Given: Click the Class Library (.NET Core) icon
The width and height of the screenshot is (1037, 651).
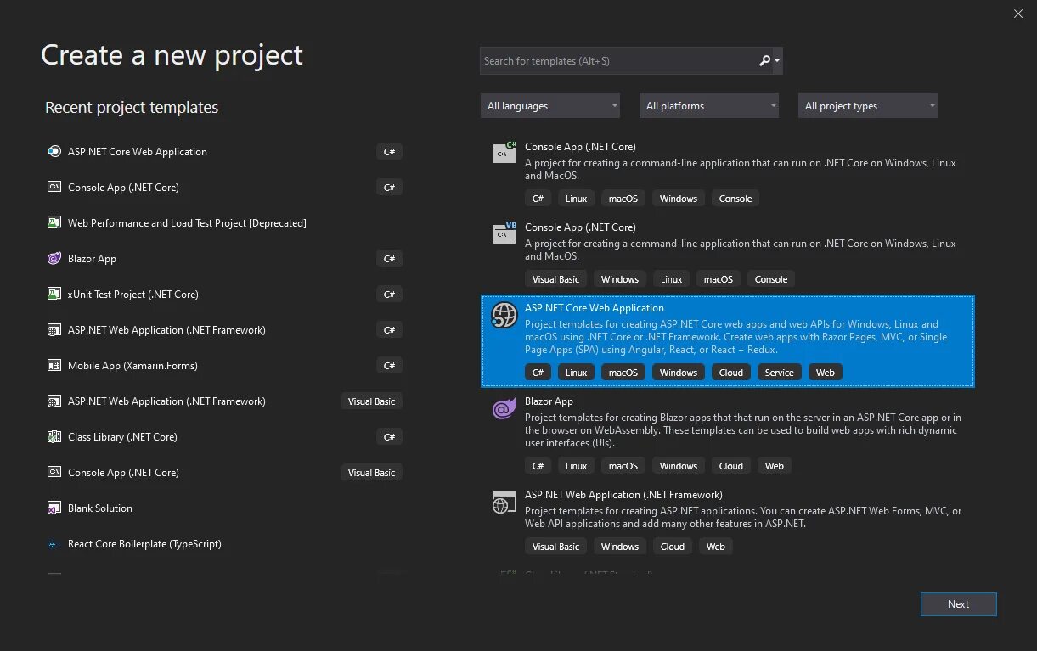Looking at the screenshot, I should click(54, 437).
